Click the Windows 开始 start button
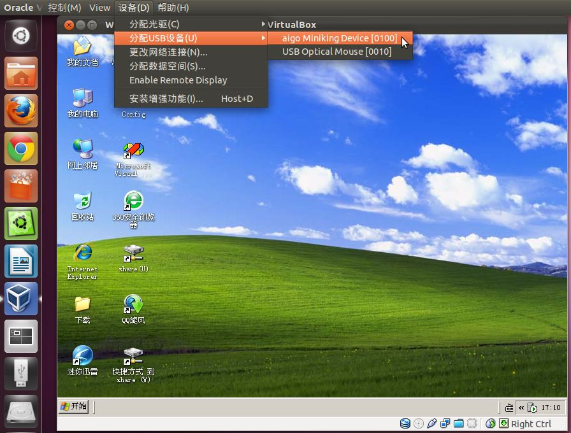This screenshot has width=571, height=433. (x=73, y=406)
